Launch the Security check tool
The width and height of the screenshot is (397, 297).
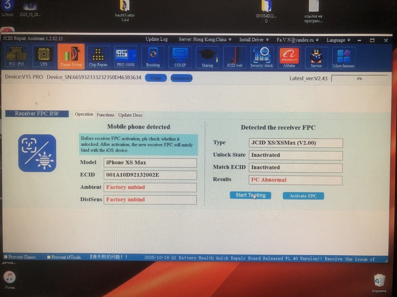pyautogui.click(x=261, y=57)
